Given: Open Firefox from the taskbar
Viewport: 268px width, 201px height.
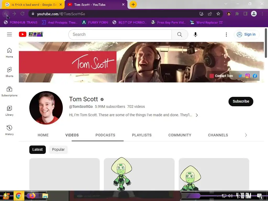Looking at the screenshot, I should [32, 196].
